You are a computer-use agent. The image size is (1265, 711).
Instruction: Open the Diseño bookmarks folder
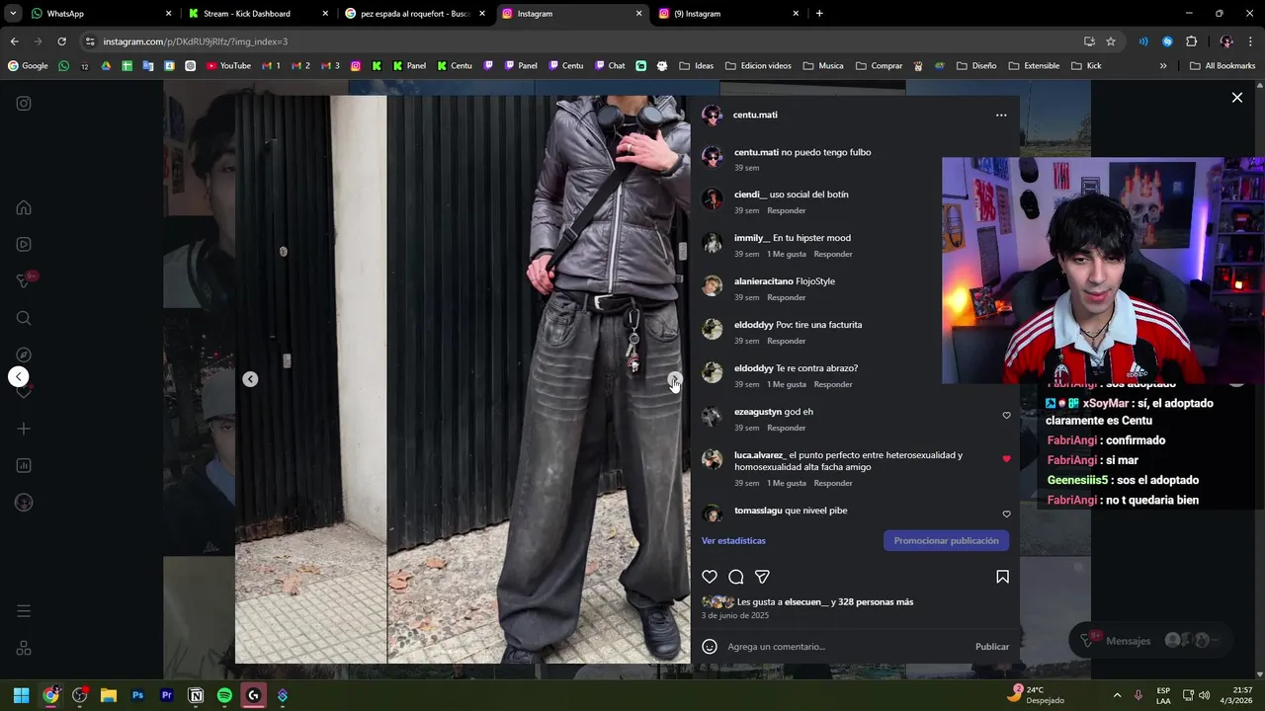(x=976, y=66)
